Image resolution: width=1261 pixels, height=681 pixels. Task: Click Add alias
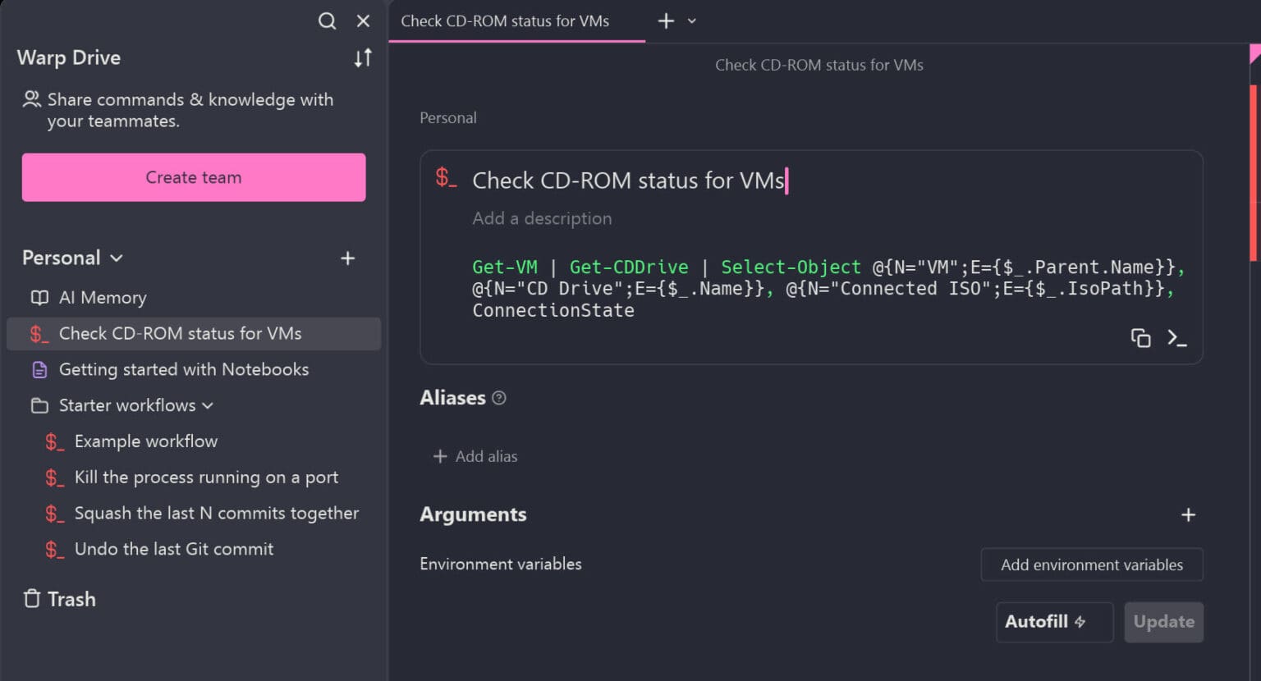pyautogui.click(x=475, y=456)
